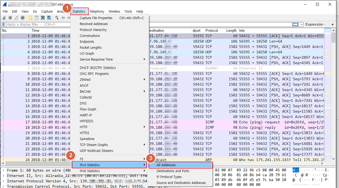Expand the HTTP submenu
This screenshot has height=188, width=339.
(110, 127)
